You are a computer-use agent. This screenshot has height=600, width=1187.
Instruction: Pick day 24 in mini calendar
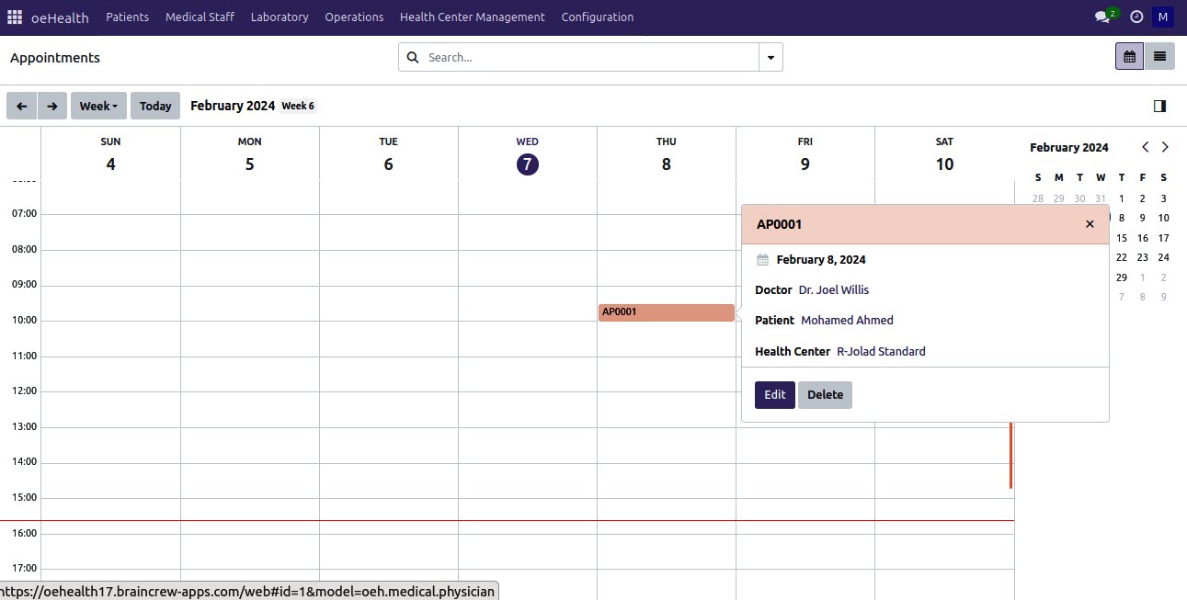pyautogui.click(x=1163, y=258)
